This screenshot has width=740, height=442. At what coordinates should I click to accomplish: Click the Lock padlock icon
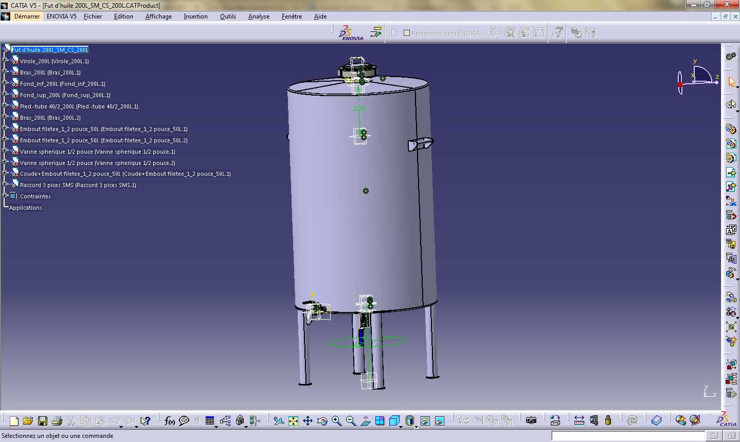coord(240,421)
